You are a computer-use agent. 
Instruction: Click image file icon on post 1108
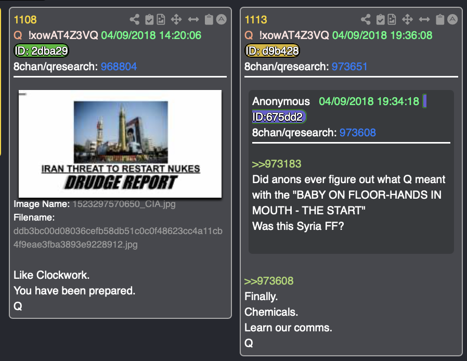161,20
